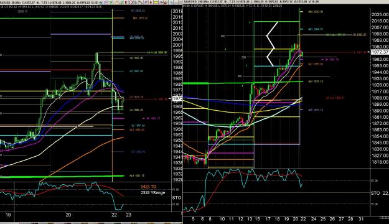Click the yellow down-arrow toolbar icon
The image size is (389, 224).
(151, 2)
